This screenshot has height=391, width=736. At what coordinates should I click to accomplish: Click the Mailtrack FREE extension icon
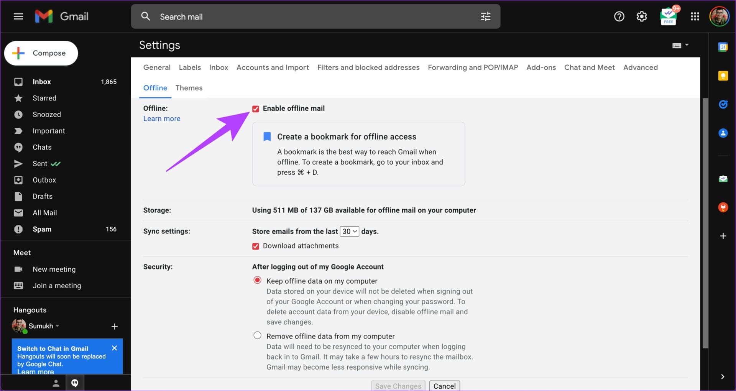(x=669, y=16)
